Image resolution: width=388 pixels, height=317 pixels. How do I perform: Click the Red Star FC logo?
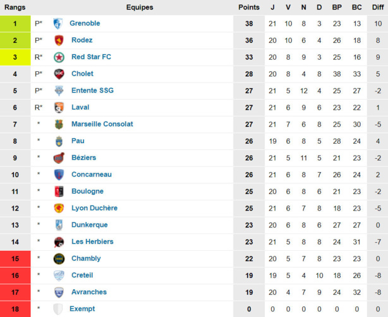(x=59, y=57)
